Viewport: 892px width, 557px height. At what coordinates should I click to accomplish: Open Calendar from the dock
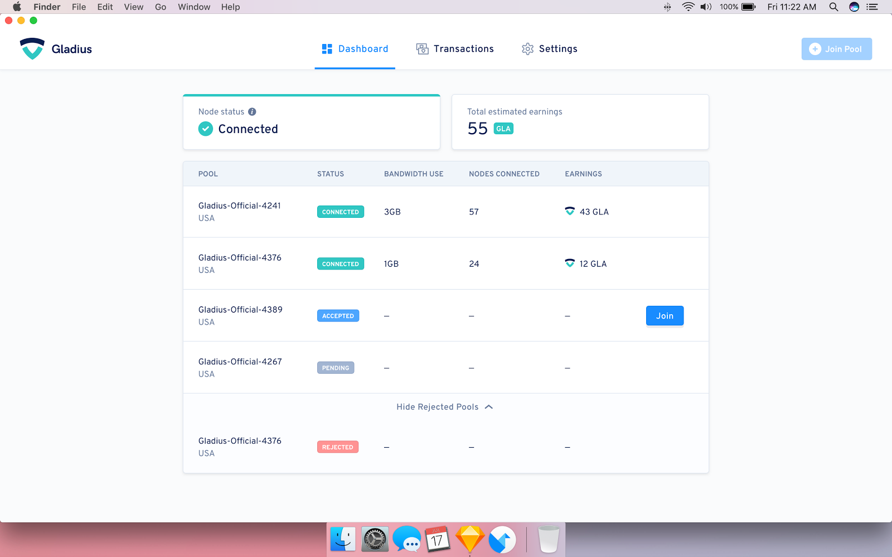click(x=438, y=539)
